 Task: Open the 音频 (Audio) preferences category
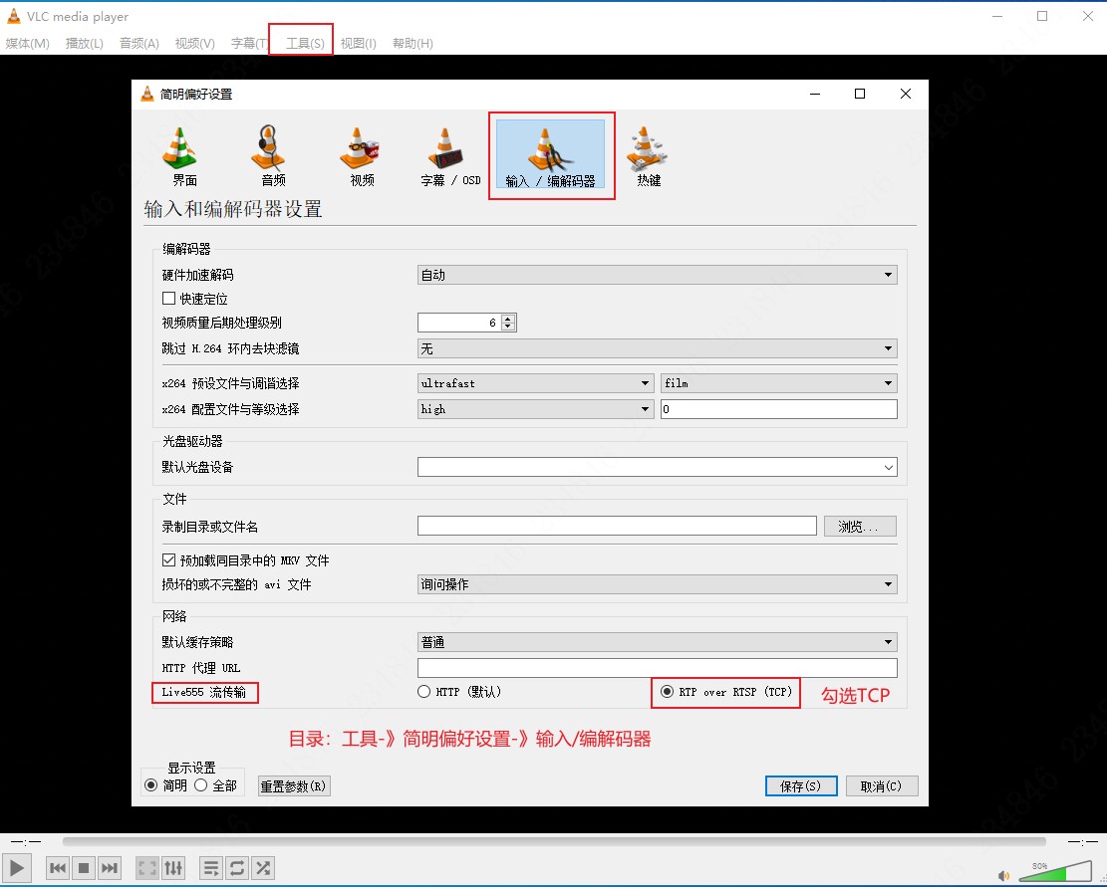(x=269, y=156)
